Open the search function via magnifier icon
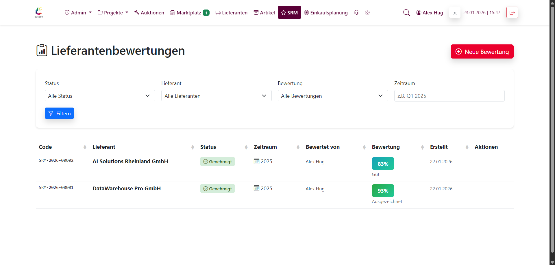Image resolution: width=555 pixels, height=265 pixels. coord(406,12)
